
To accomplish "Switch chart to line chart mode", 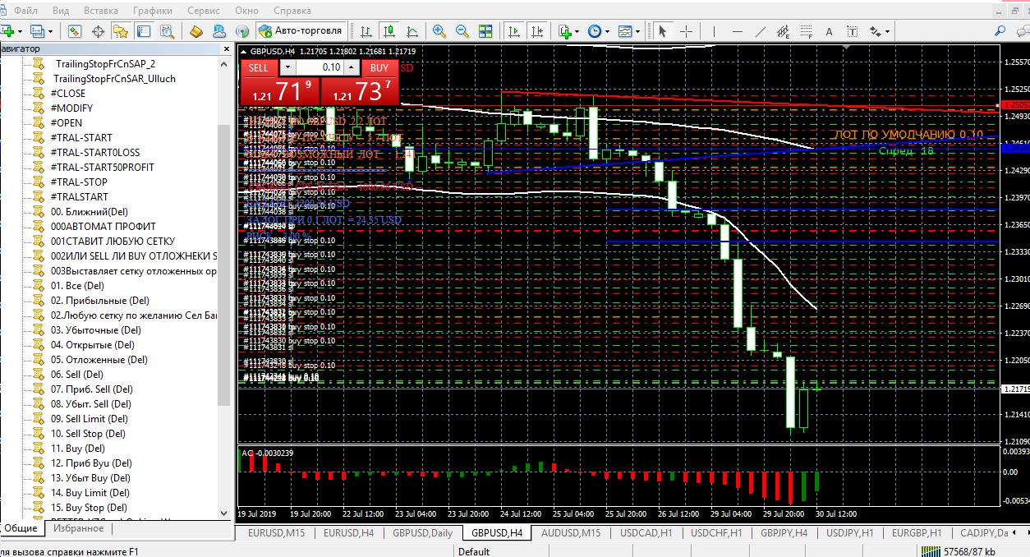I will 411,31.
